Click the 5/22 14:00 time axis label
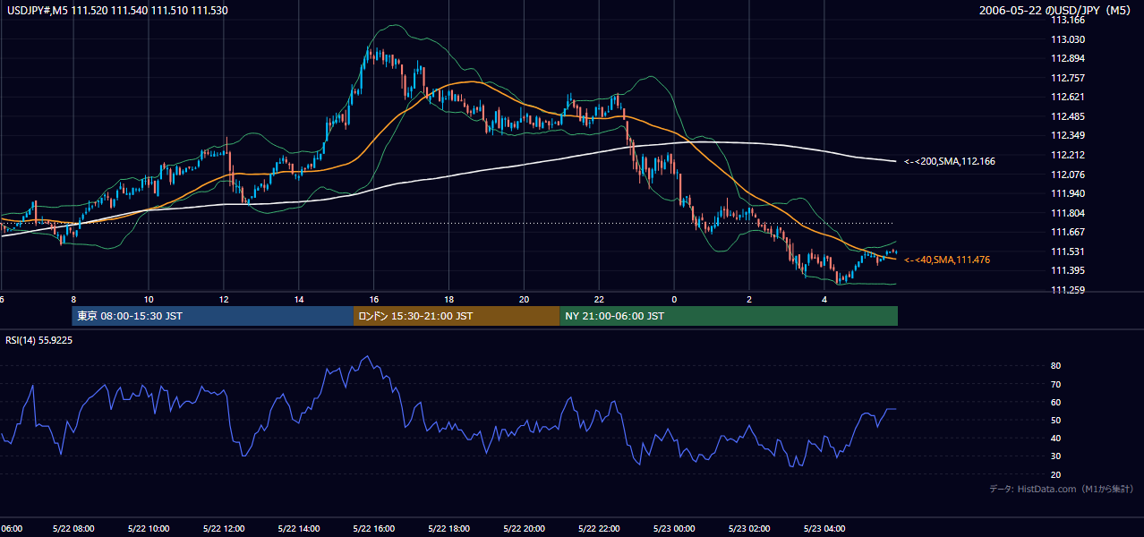The height and width of the screenshot is (537, 1144). click(x=299, y=529)
